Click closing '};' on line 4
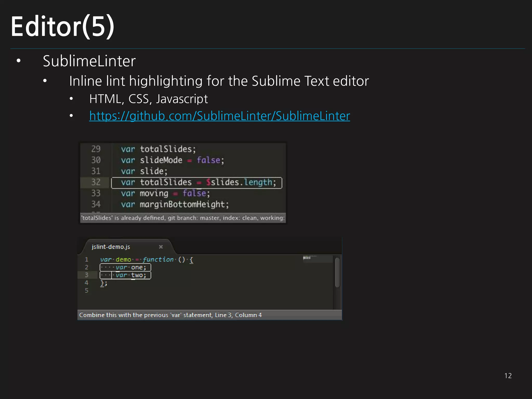The image size is (532, 399). click(x=104, y=283)
